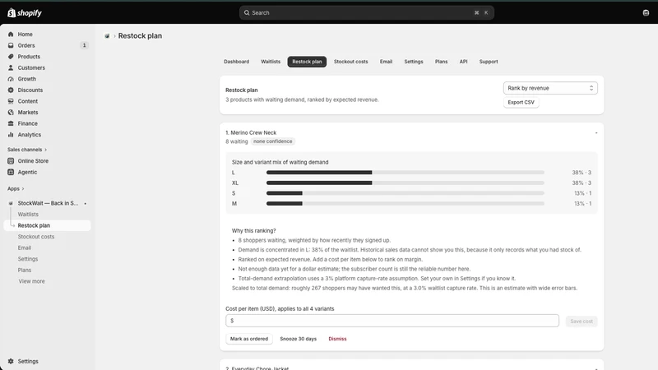Switch to the Plans tab
The height and width of the screenshot is (370, 658).
441,62
